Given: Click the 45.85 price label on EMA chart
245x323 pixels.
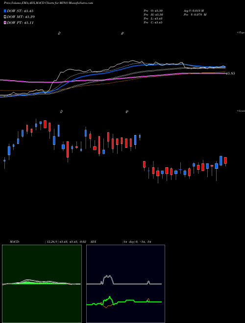Looking at the screenshot, I should [230, 73].
